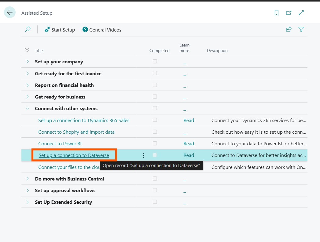The width and height of the screenshot is (320, 242).
Task: Open Show more options for Dataverse row
Action: tap(144, 155)
